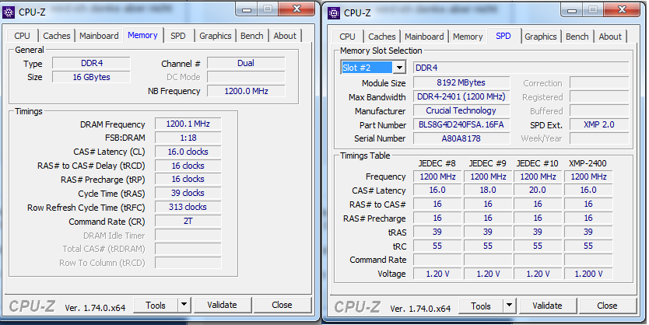Viewport: 649px width, 325px height.
Task: Open the CPU tab in the left window
Action: tap(22, 36)
